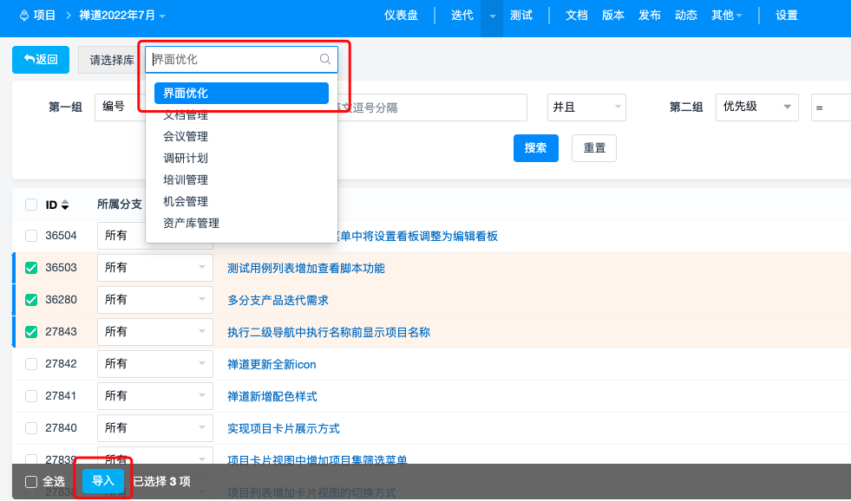
Task: Open the 所属分支 dropdown for row 27843
Action: point(155,331)
